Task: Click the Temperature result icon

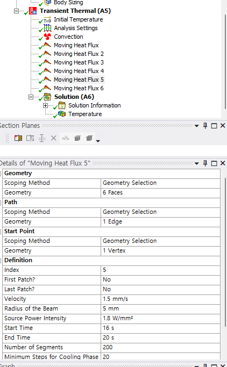Action: [x=62, y=114]
